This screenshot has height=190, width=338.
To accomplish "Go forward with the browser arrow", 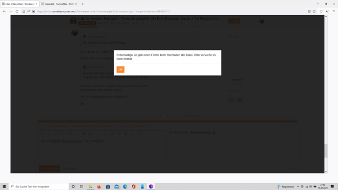I will (x=11, y=11).
